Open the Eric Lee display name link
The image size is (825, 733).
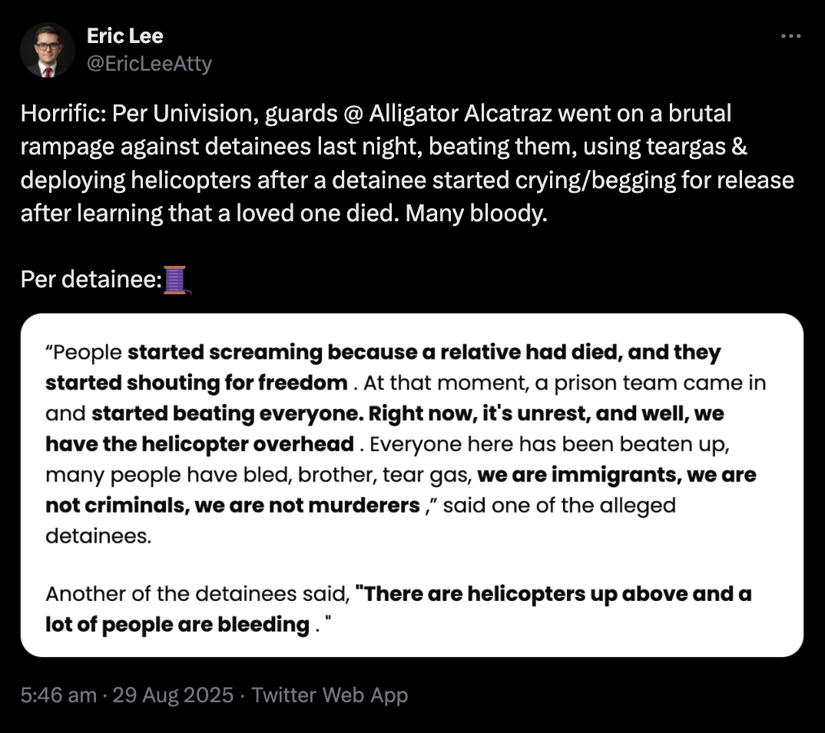125,36
